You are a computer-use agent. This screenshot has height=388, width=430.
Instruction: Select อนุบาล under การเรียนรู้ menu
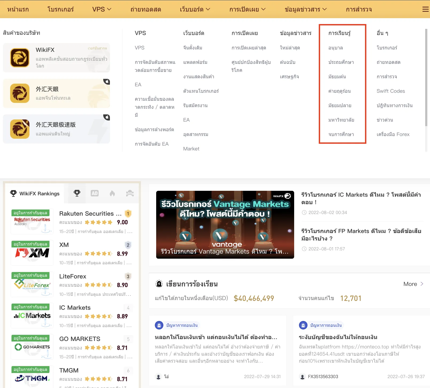(x=336, y=48)
